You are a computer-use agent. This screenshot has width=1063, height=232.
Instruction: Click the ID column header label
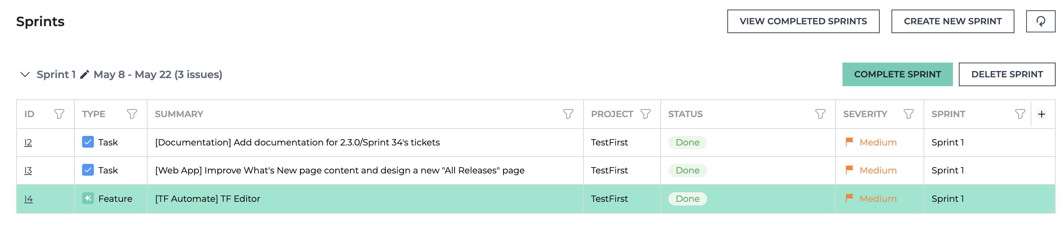[x=29, y=114]
